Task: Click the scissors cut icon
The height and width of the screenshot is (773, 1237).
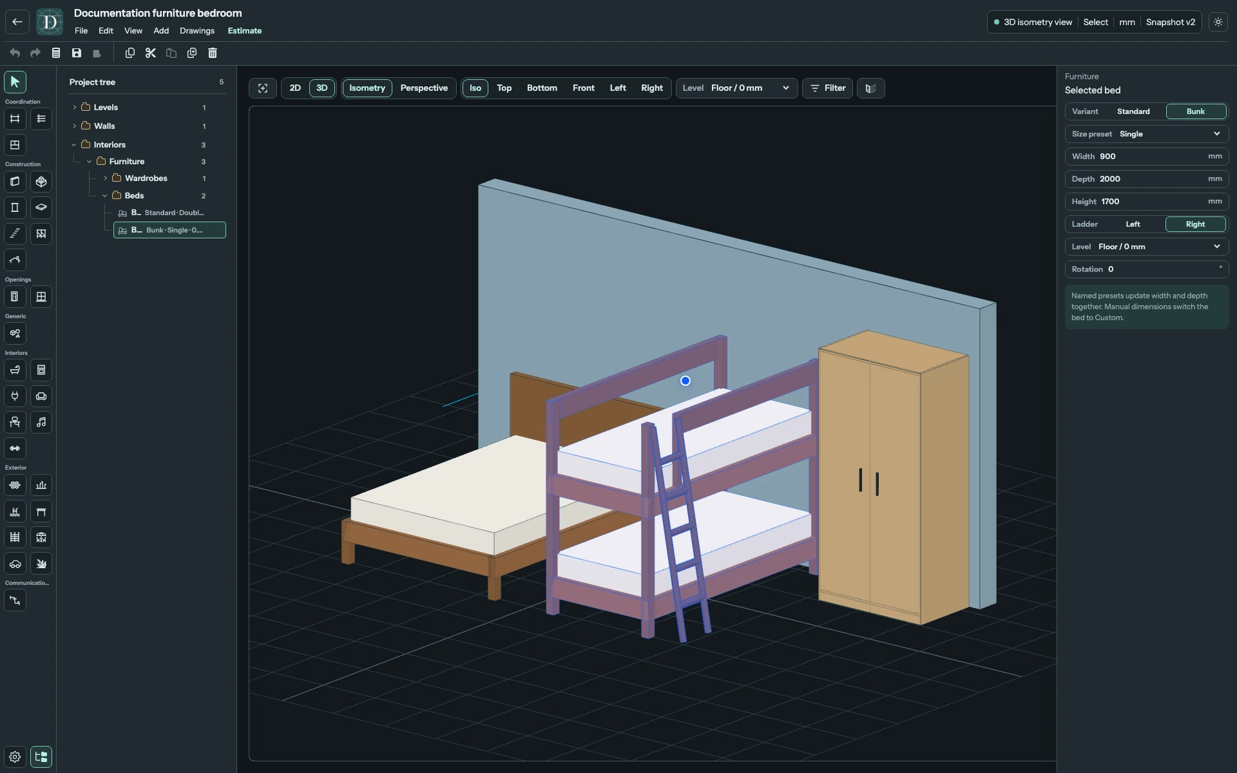Action: (151, 53)
